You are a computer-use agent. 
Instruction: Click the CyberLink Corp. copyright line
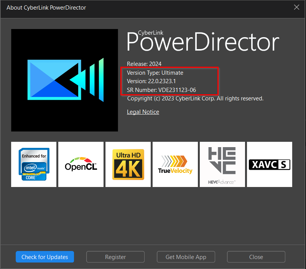(x=195, y=98)
